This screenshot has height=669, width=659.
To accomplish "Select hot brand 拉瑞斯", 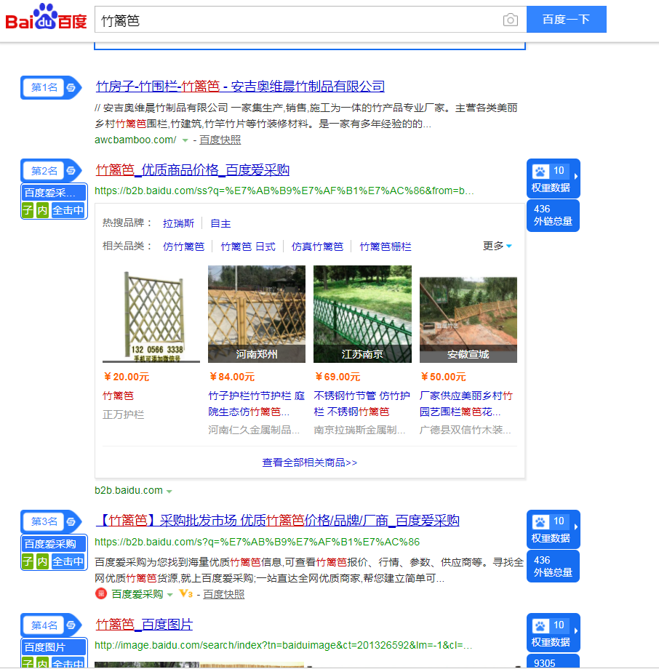I will [178, 223].
